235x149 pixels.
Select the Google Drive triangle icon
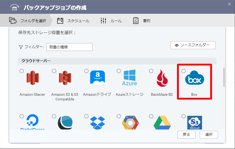click(162, 122)
